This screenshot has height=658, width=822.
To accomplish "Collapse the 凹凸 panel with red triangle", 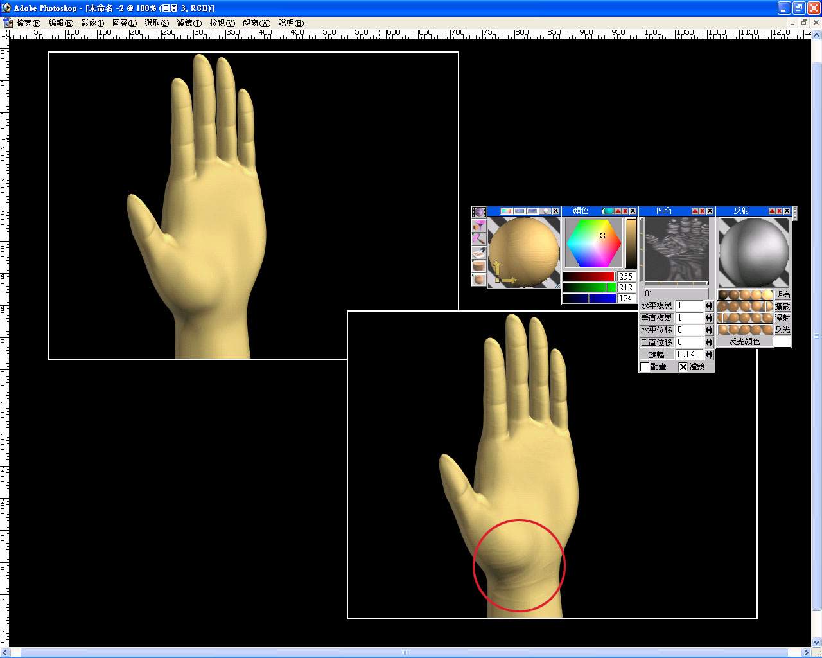I will (x=695, y=211).
